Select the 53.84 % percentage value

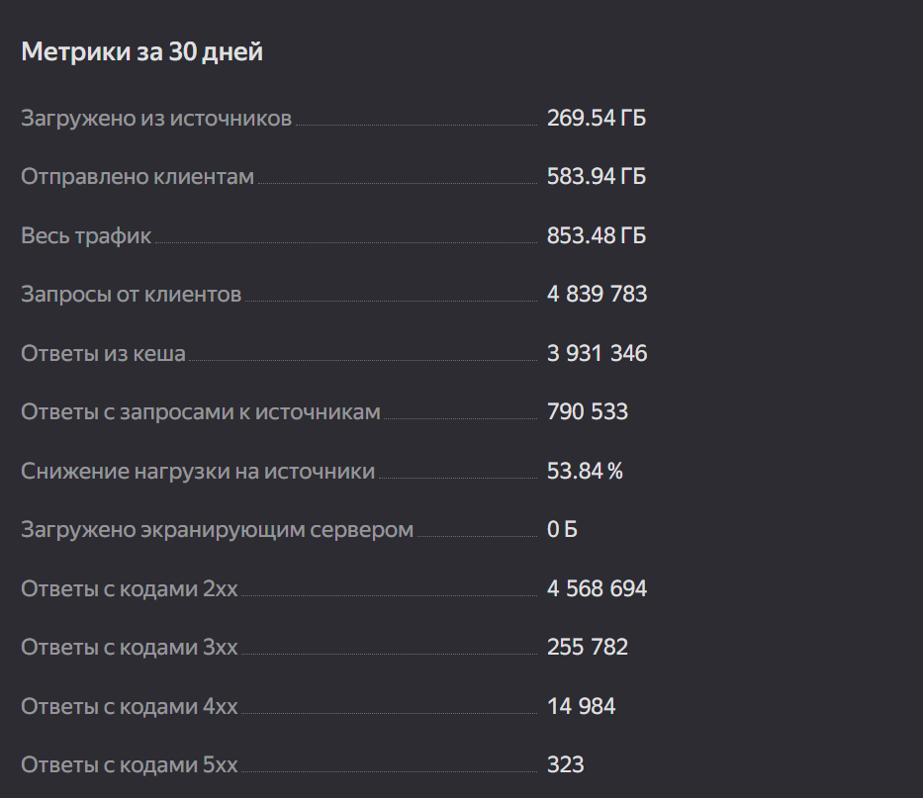585,472
